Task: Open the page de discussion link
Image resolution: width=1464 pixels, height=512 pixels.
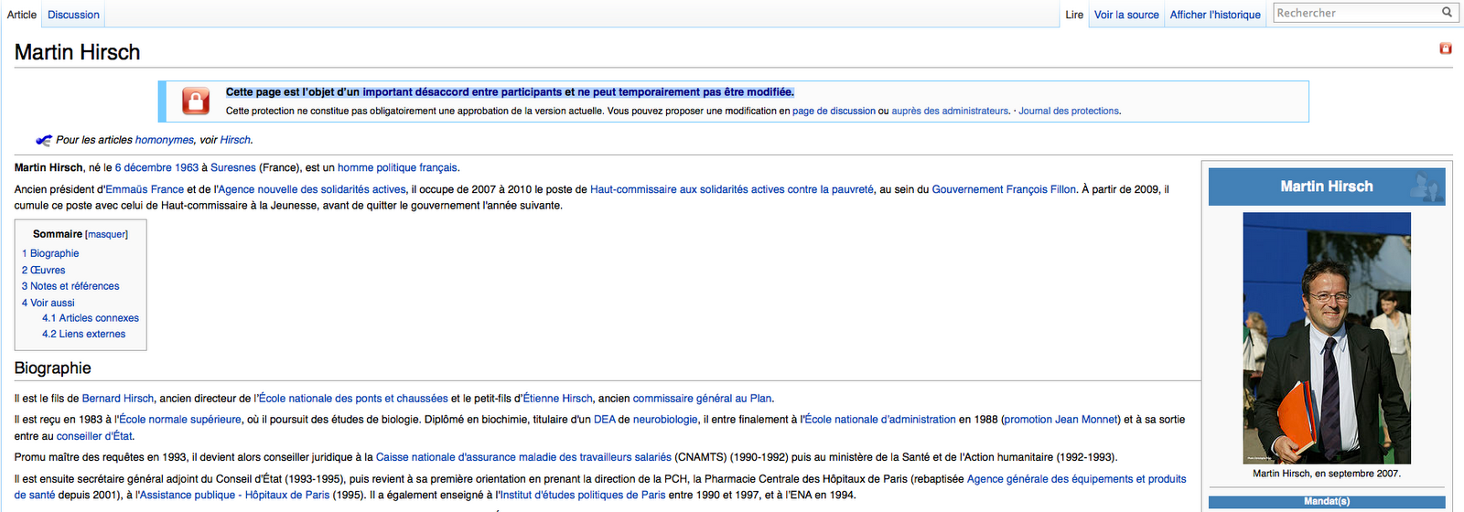Action: click(x=834, y=112)
